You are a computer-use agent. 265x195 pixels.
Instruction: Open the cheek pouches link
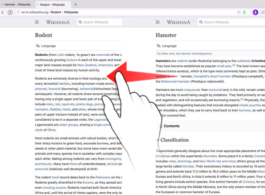point(250,105)
